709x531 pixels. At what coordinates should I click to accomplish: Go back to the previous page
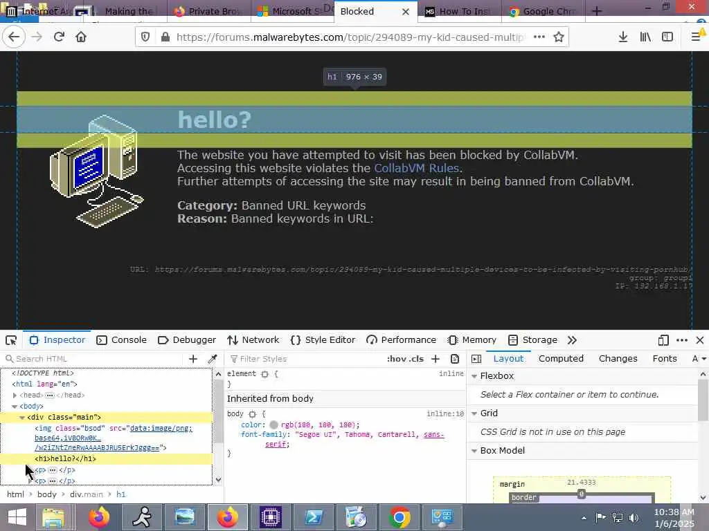pos(14,37)
